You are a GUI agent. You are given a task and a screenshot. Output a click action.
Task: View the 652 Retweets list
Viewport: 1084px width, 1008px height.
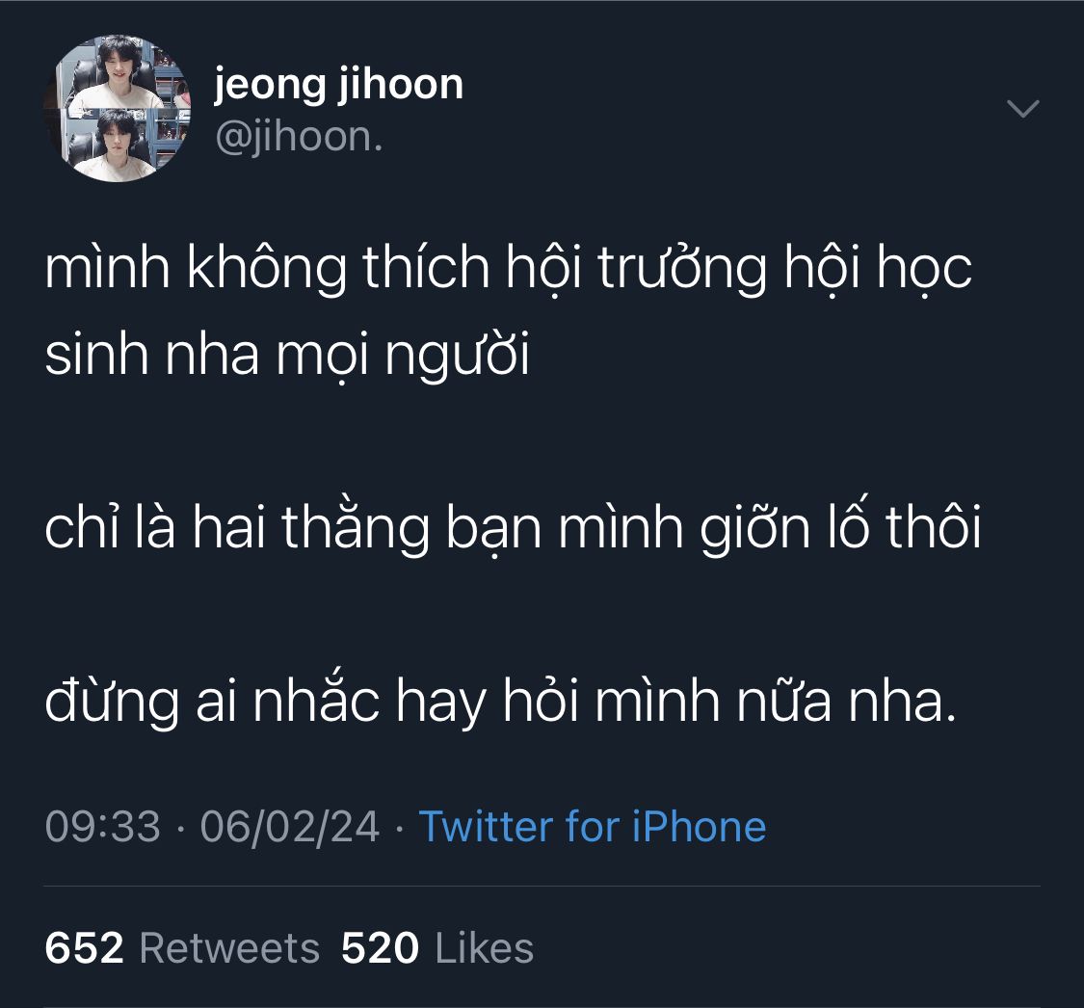[182, 947]
